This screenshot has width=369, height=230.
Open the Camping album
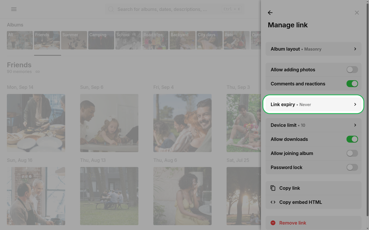click(101, 40)
